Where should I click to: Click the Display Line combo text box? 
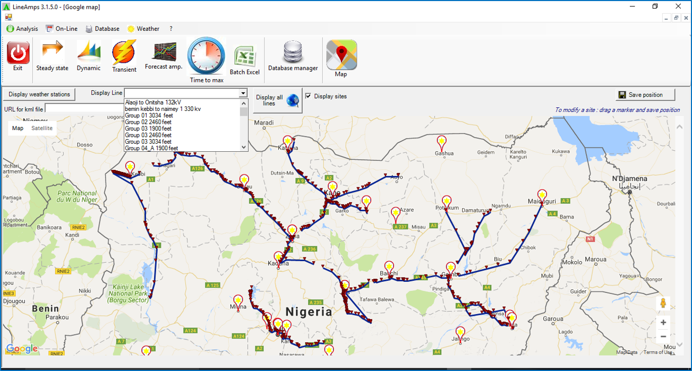coord(182,93)
